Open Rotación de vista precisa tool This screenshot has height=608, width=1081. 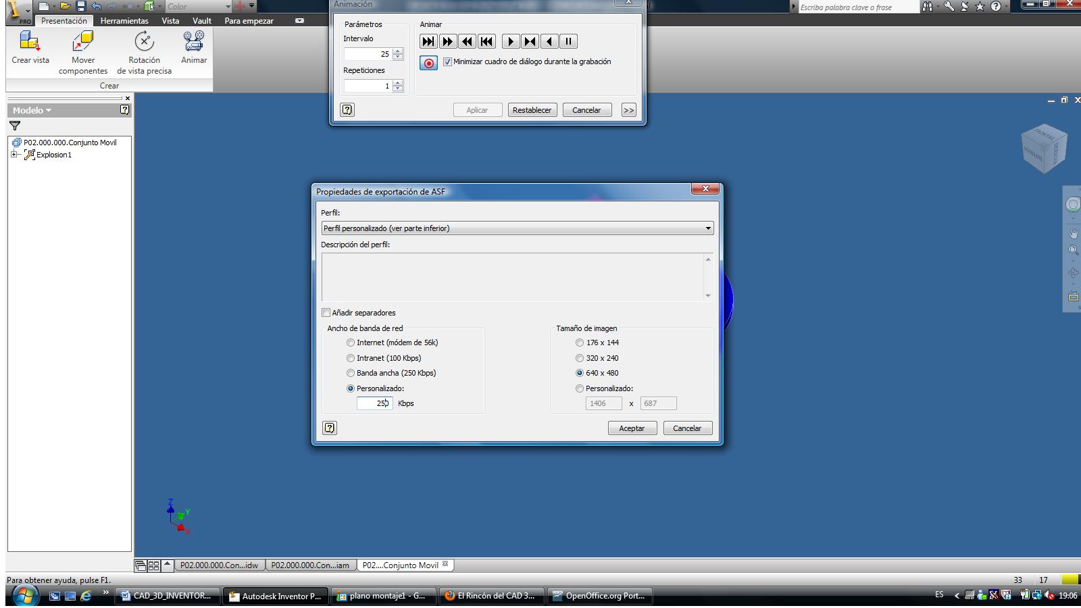[144, 43]
